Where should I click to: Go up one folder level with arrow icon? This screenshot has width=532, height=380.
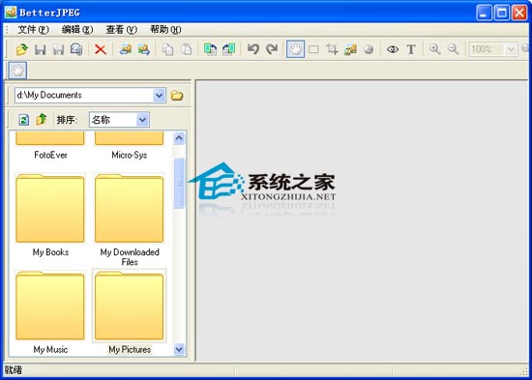[x=42, y=120]
